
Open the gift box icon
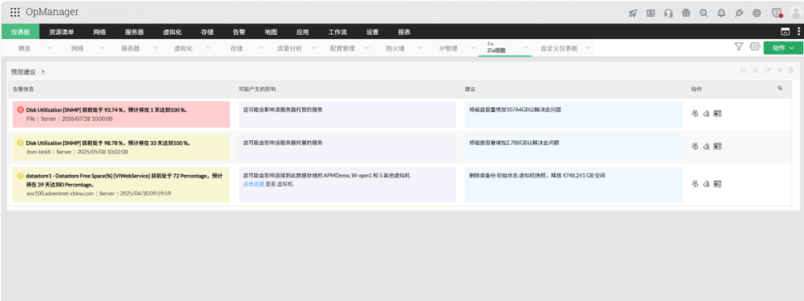(686, 12)
